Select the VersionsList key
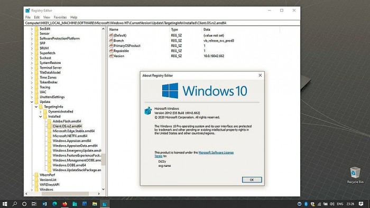Viewport: 370px width, 208px height. (48, 180)
